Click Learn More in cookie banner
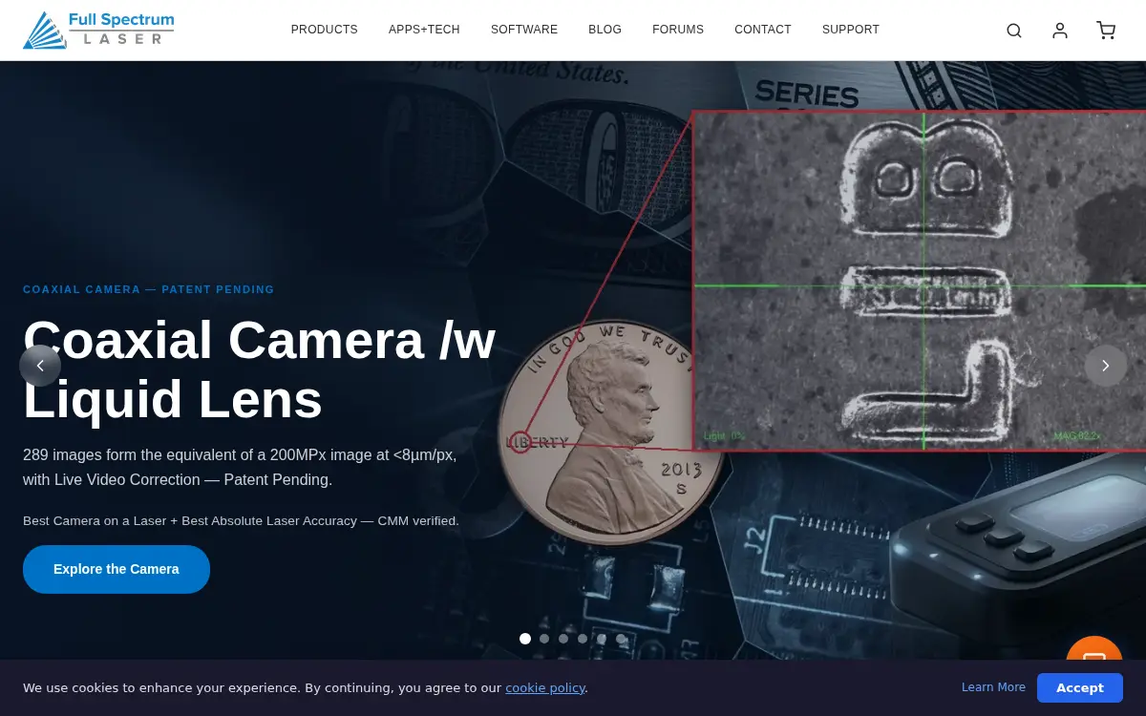 tap(993, 687)
